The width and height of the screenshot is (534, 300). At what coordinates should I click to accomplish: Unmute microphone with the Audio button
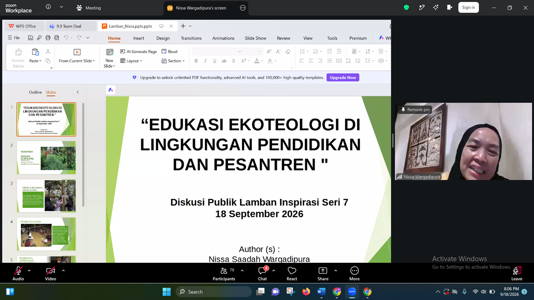click(x=18, y=273)
